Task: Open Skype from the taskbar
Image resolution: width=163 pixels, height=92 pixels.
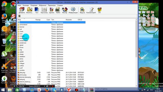Action: click(x=54, y=90)
